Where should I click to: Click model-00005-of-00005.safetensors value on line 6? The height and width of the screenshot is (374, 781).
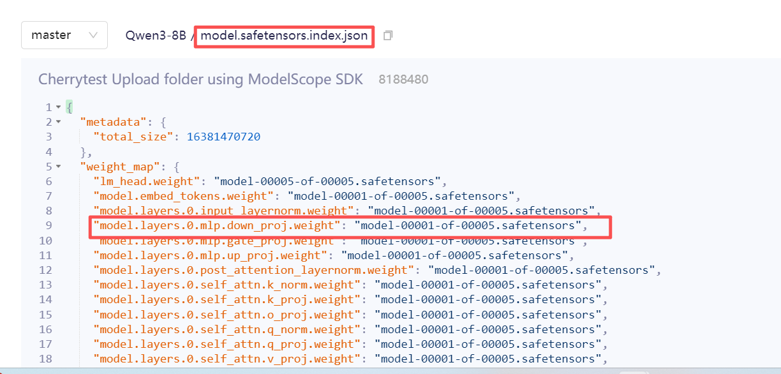click(x=327, y=181)
